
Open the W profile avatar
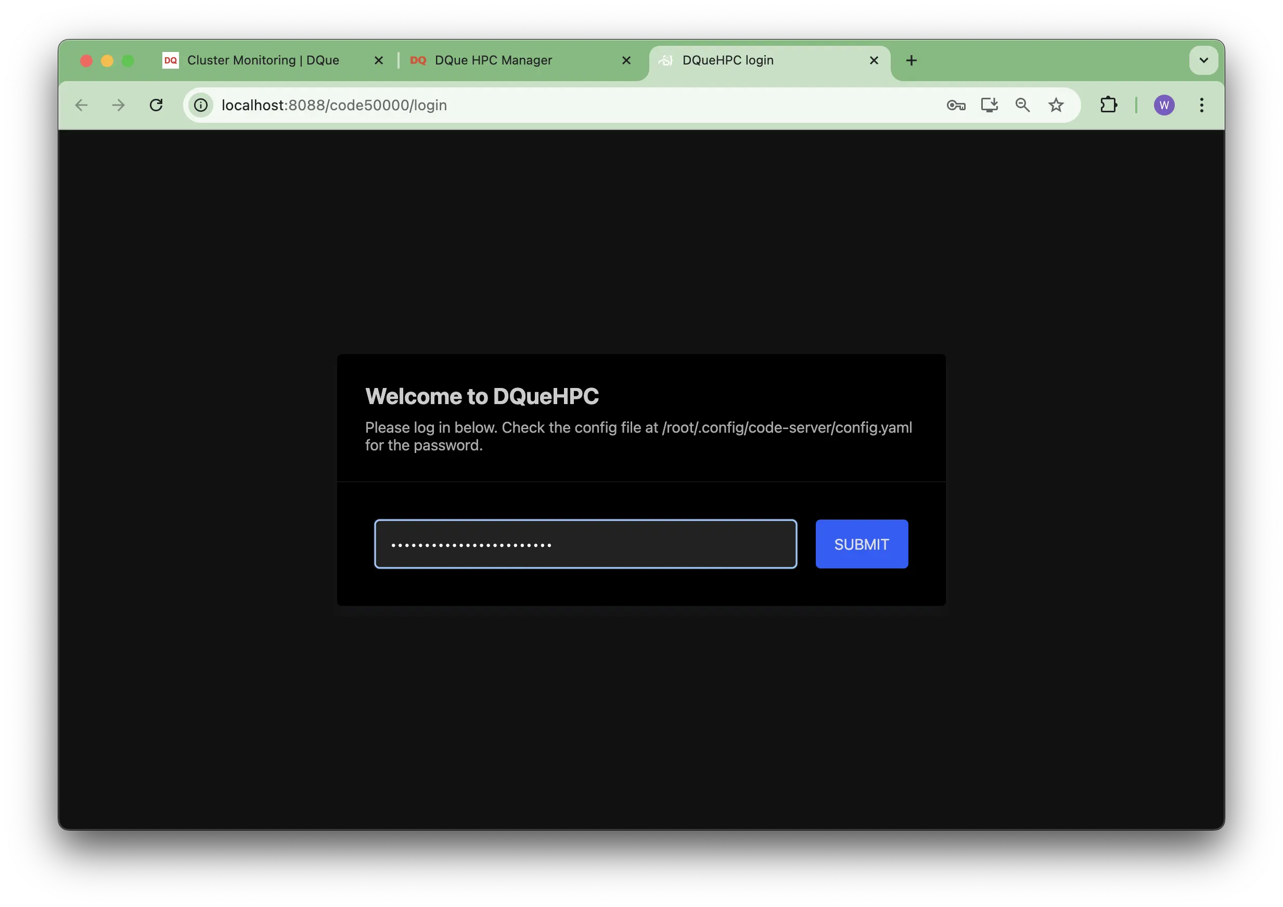click(x=1164, y=105)
